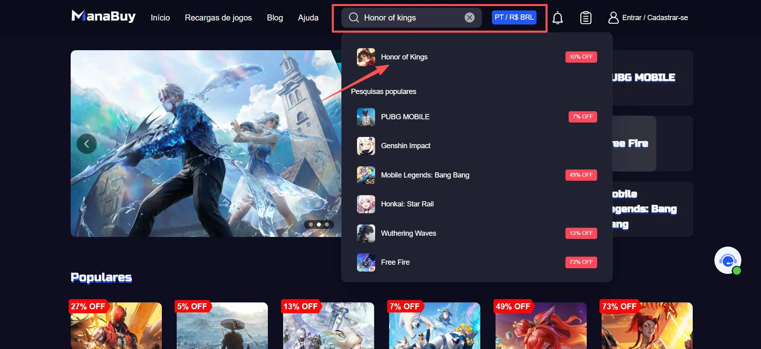Viewport: 761px width, 349px height.
Task: Click the search magnifier icon
Action: pos(354,18)
